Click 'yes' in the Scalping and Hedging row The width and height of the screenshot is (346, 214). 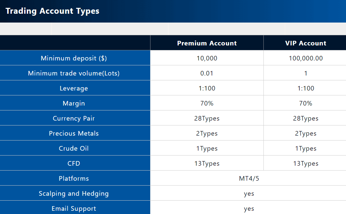click(249, 194)
